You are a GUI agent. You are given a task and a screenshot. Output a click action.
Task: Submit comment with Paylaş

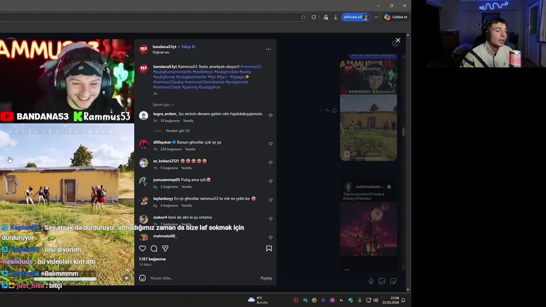pos(266,278)
